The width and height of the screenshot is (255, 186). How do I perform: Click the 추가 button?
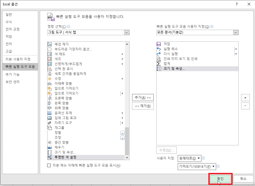[x=143, y=98]
